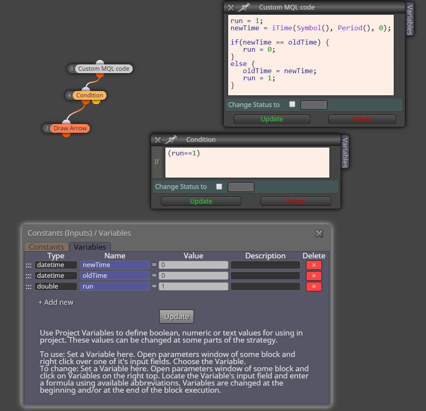Click orange output connector of Draw Arrow block

66,135
